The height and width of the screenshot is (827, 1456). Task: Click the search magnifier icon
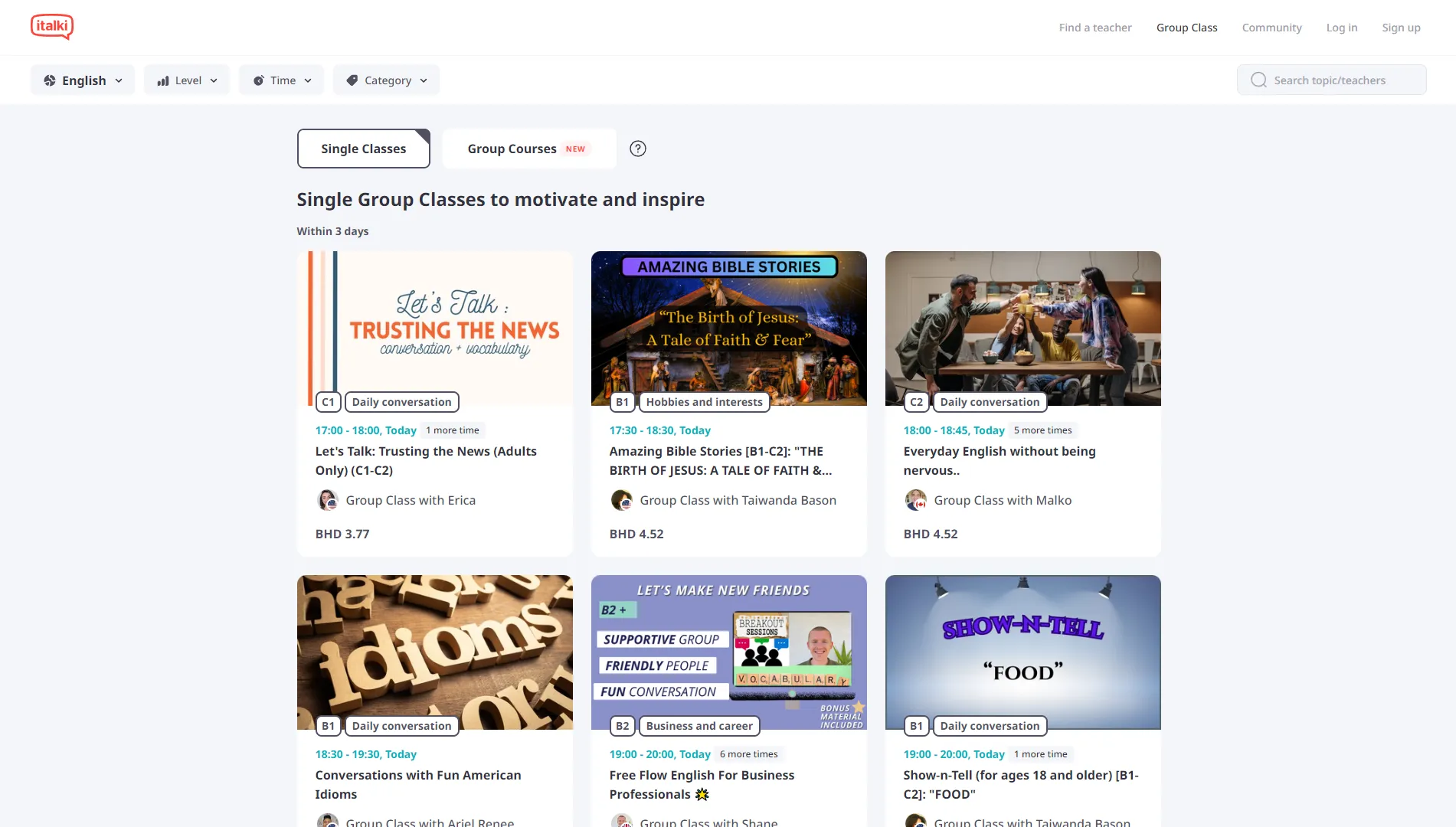point(1258,80)
